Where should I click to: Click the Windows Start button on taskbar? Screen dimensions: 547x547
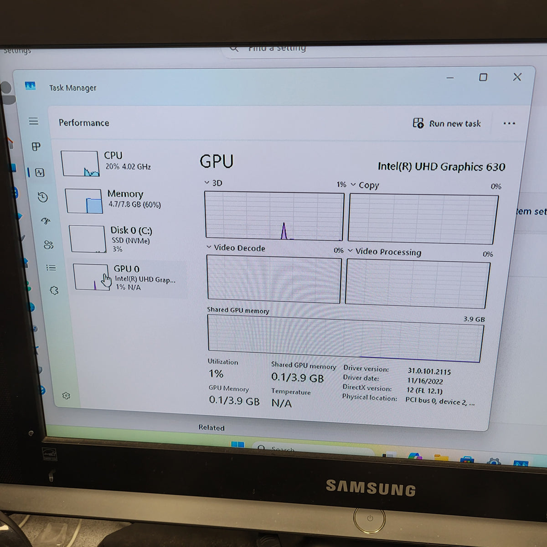[237, 444]
